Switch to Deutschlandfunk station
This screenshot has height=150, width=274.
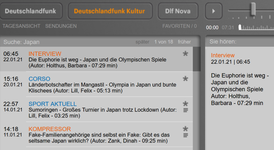31,11
